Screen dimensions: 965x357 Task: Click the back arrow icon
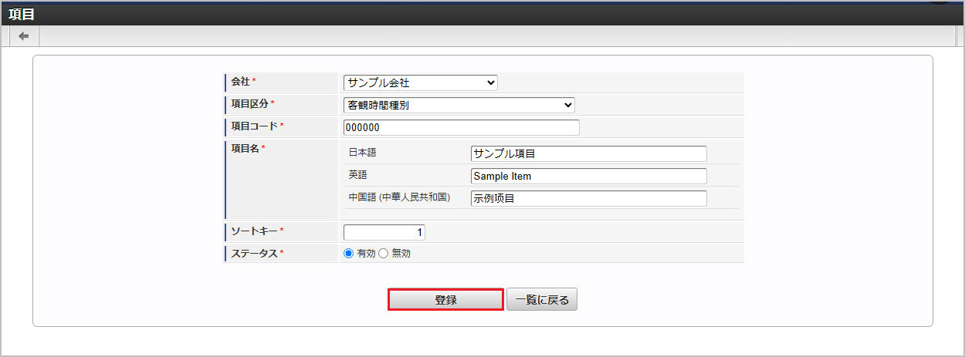(x=23, y=36)
